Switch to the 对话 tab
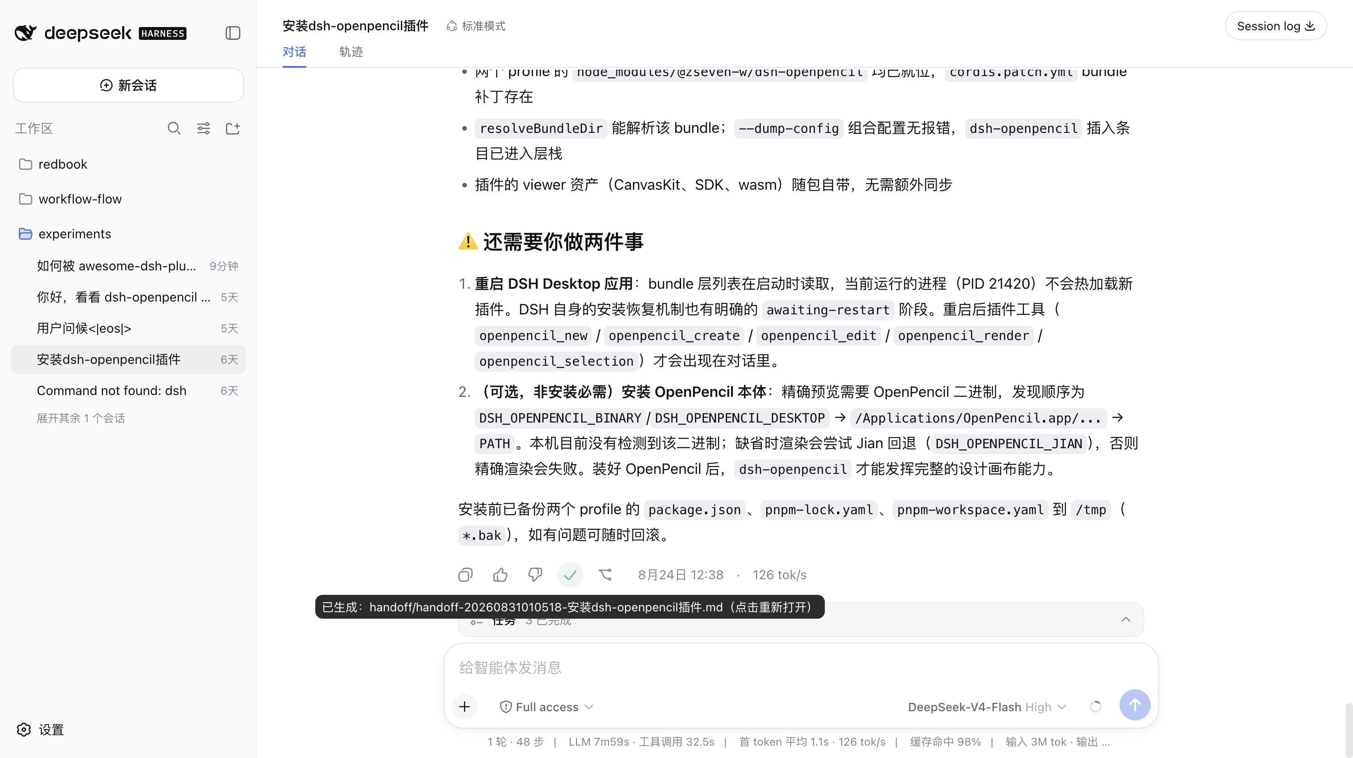The height and width of the screenshot is (758, 1353). click(294, 52)
